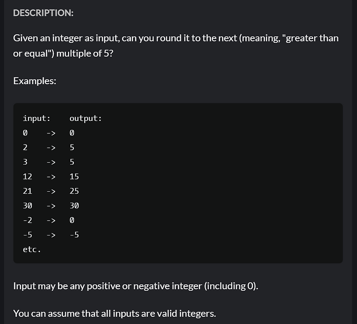Image resolution: width=357 pixels, height=324 pixels.
Task: Click empty area of the examples code block
Action: 216,182
